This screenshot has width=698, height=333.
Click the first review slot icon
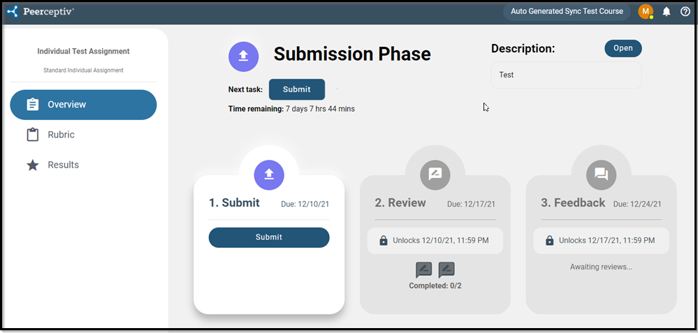point(424,269)
